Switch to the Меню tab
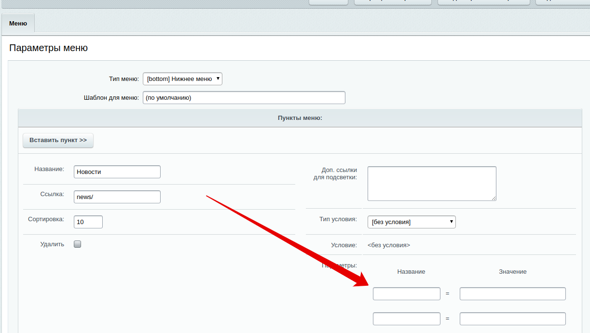590x333 pixels. click(18, 23)
